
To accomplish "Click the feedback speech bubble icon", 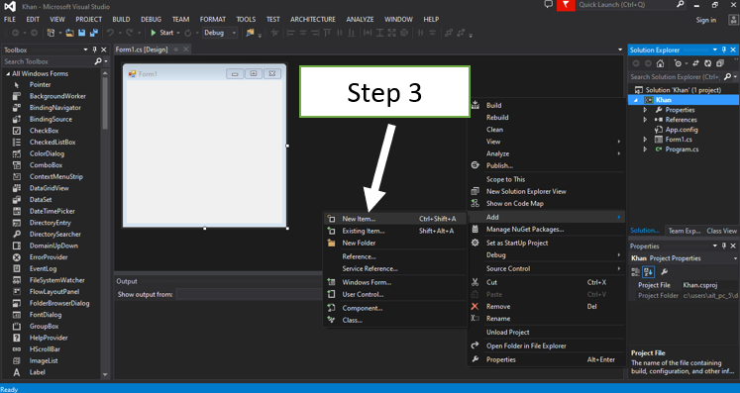I will coord(548,5).
